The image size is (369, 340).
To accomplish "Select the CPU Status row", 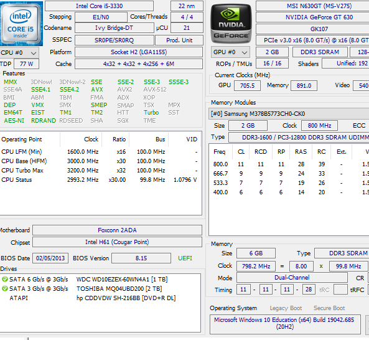I will pos(100,180).
